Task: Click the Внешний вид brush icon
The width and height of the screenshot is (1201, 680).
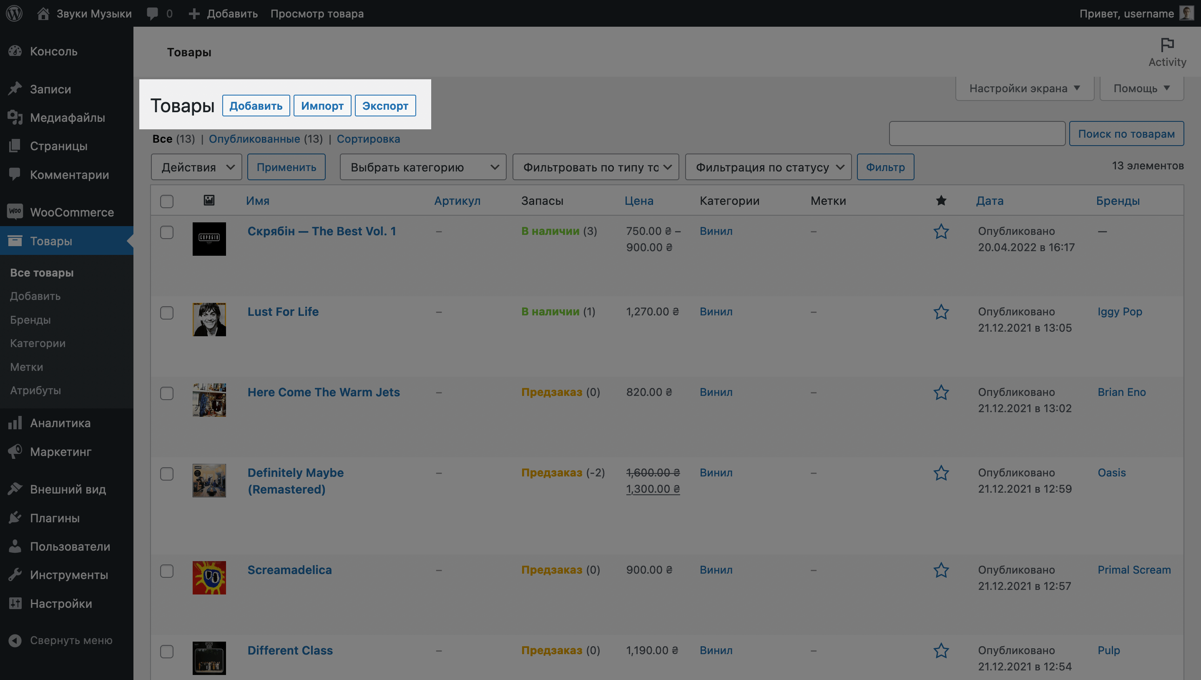Action: coord(15,489)
